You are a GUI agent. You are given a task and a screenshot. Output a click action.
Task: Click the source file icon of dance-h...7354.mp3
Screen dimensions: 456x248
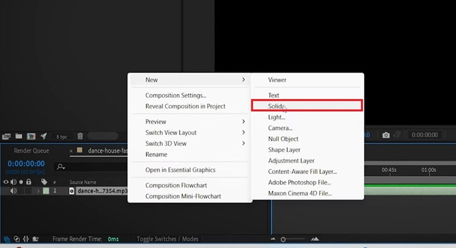click(72, 191)
